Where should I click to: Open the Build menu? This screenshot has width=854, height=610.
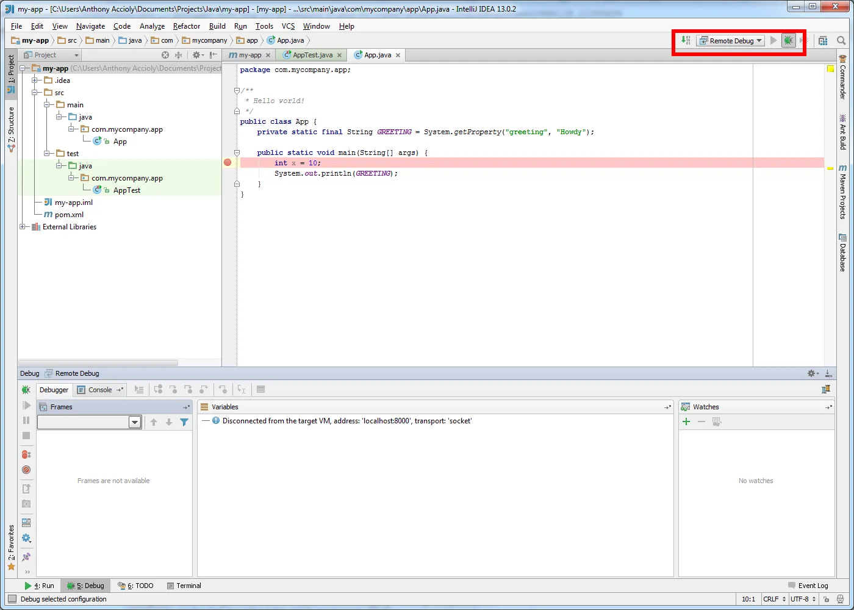(217, 26)
